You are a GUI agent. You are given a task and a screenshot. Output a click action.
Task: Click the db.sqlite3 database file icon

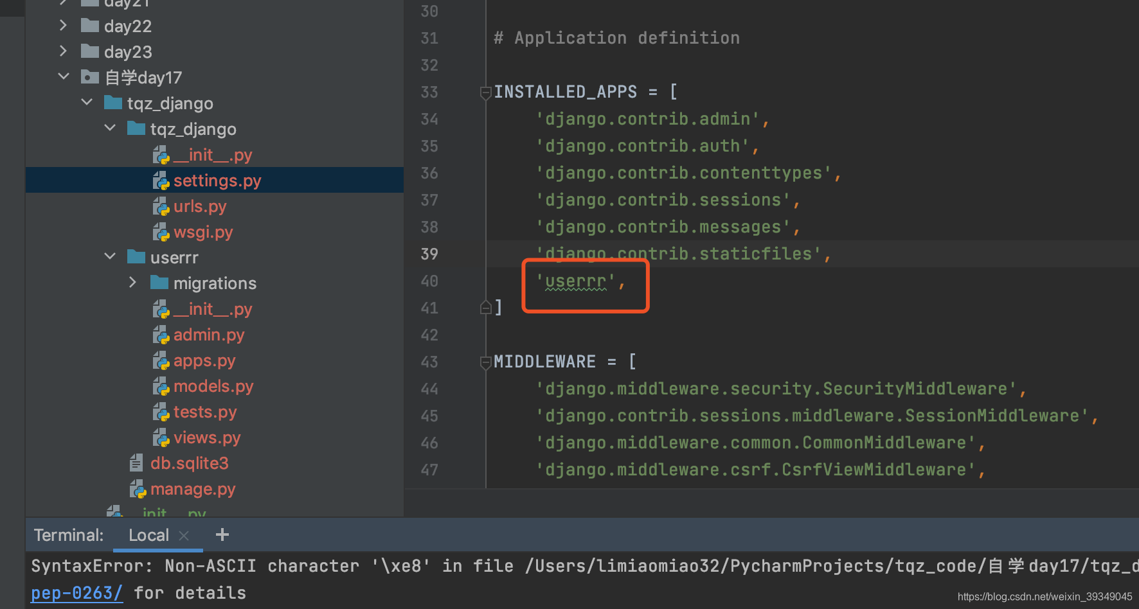click(x=136, y=463)
